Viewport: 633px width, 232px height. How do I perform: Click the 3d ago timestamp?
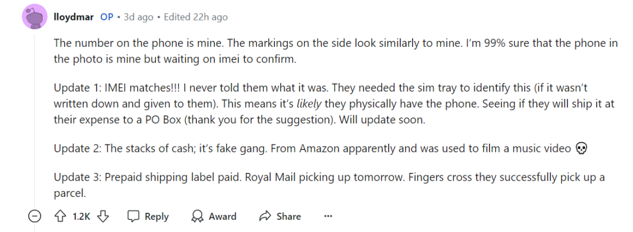138,18
